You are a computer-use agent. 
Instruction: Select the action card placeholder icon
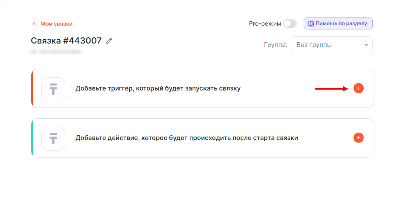click(53, 138)
